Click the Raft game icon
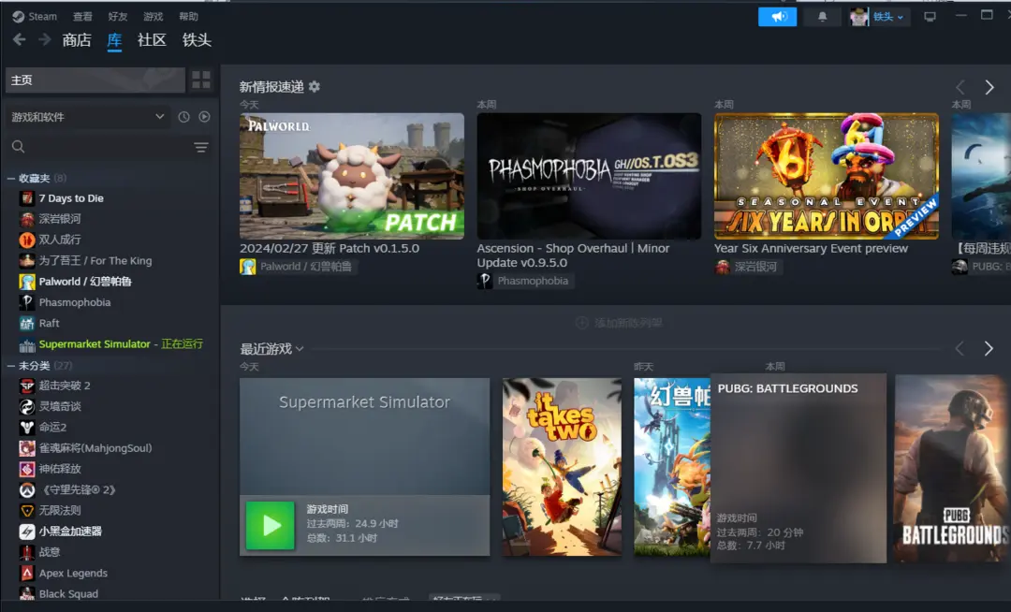Image resolution: width=1011 pixels, height=612 pixels. (27, 324)
